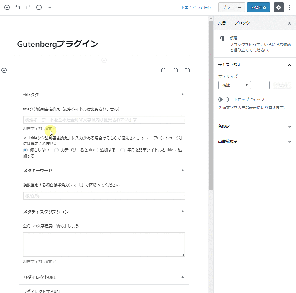This screenshot has height=293, width=296.
Task: Click 現在文字数：0文字 under the titleタグ field
Action: [x=39, y=128]
